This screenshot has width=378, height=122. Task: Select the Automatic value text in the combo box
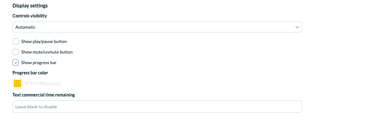(x=25, y=27)
